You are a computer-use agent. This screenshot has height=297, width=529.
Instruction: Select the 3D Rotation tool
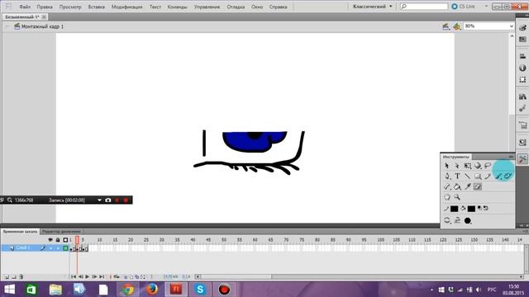pyautogui.click(x=478, y=166)
